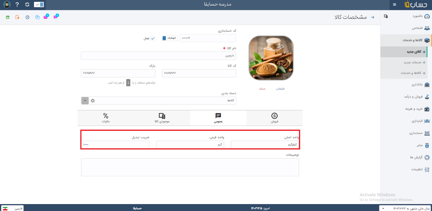Open the fiscal year dropdown in footer

[405, 208]
